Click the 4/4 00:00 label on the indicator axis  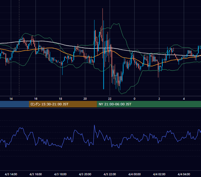pos(134,174)
